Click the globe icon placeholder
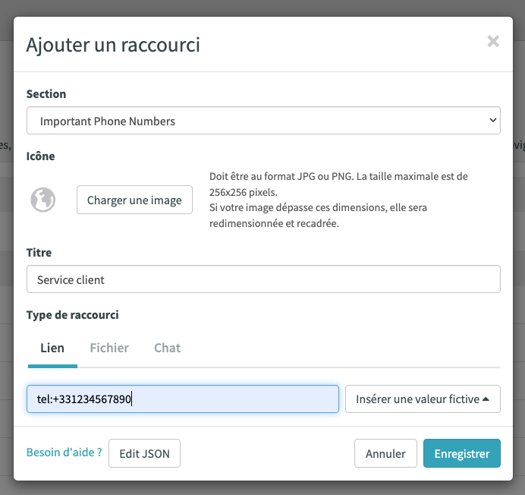The image size is (525, 495). pyautogui.click(x=42, y=200)
